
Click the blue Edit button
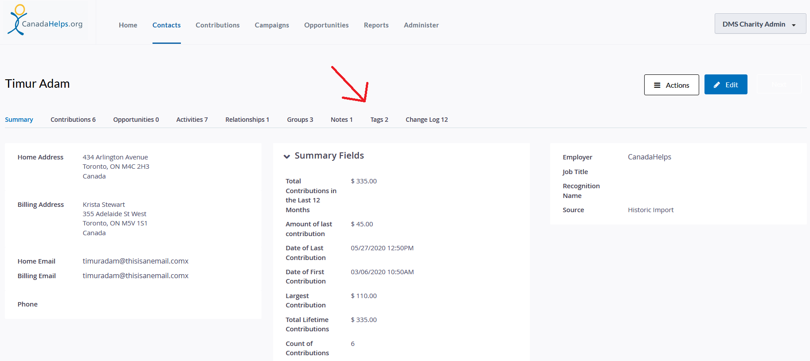coord(726,85)
